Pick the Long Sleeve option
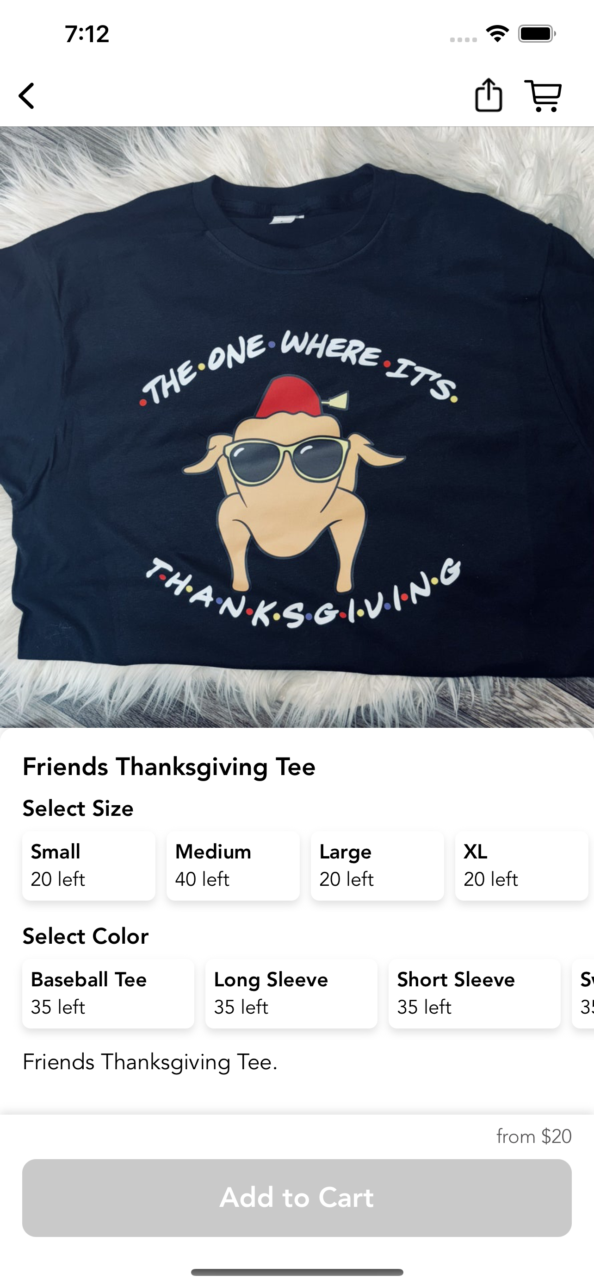594x1287 pixels. coord(291,994)
